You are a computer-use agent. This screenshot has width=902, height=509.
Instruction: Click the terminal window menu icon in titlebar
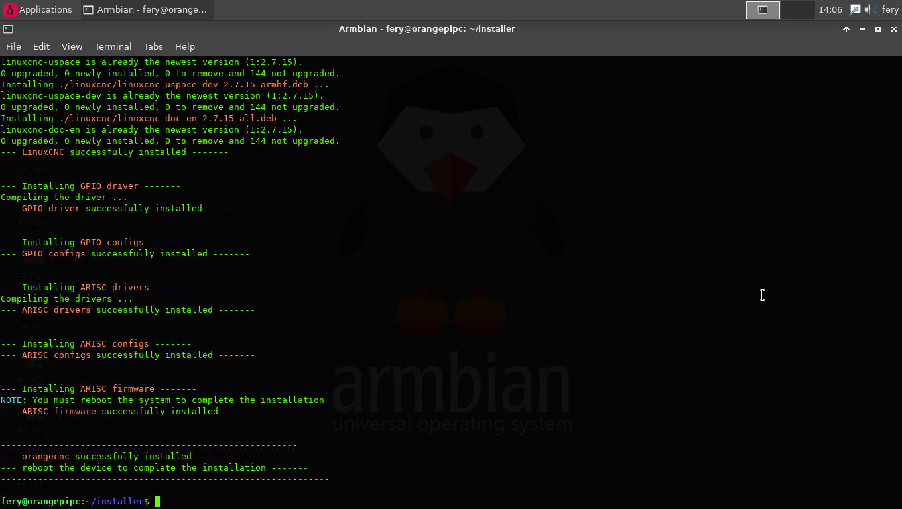pos(8,29)
